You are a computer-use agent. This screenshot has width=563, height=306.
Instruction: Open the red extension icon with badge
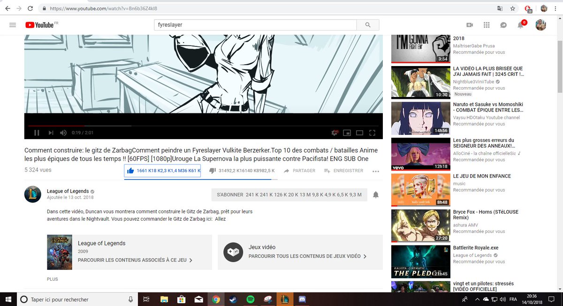tap(528, 8)
